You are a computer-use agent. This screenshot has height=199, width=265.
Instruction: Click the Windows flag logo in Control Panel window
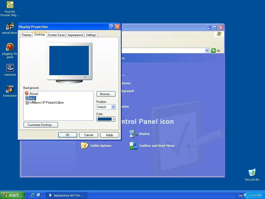pos(219,34)
